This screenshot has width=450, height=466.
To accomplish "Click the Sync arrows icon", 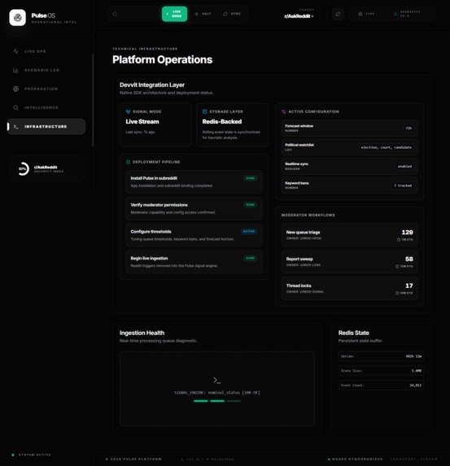I will (x=225, y=14).
